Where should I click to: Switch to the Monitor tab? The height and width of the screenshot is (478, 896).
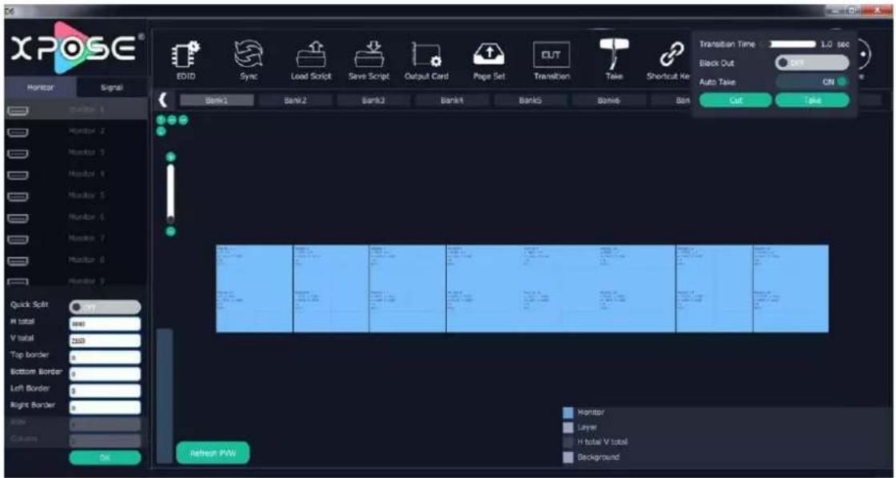click(x=39, y=89)
